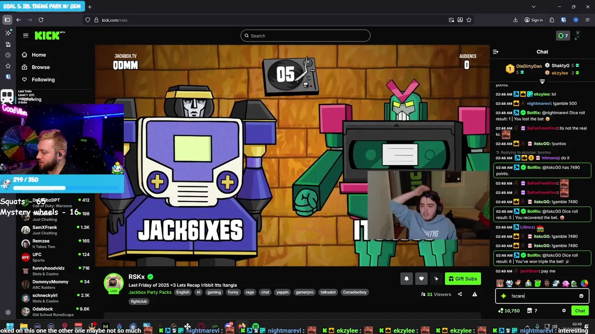
Task: Open DommyxMommy channel in sidebar
Action: (56, 284)
